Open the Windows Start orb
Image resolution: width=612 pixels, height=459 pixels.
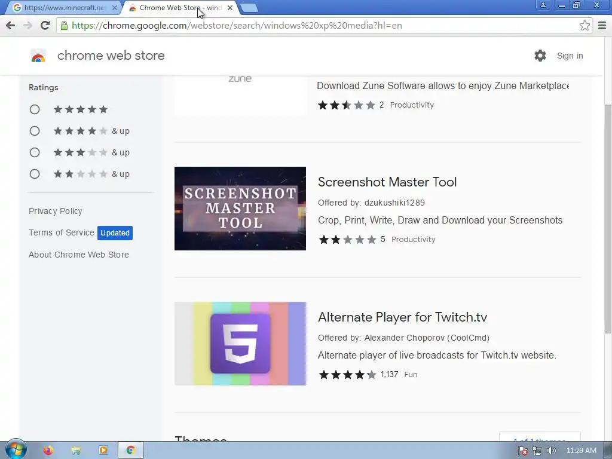click(16, 449)
